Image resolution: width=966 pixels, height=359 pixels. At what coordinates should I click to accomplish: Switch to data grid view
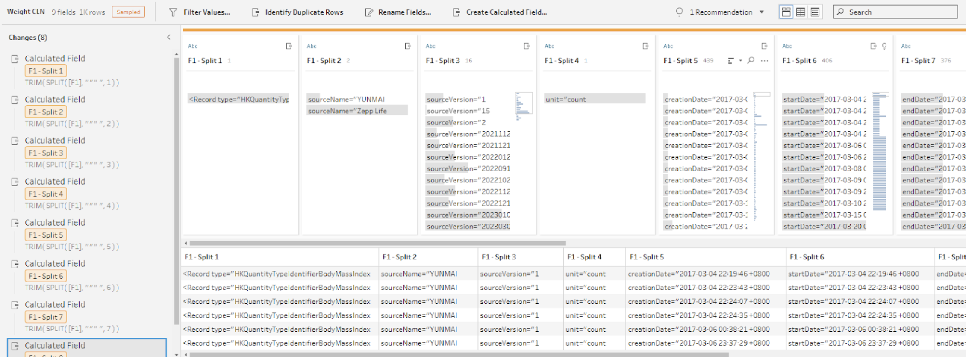tap(801, 12)
